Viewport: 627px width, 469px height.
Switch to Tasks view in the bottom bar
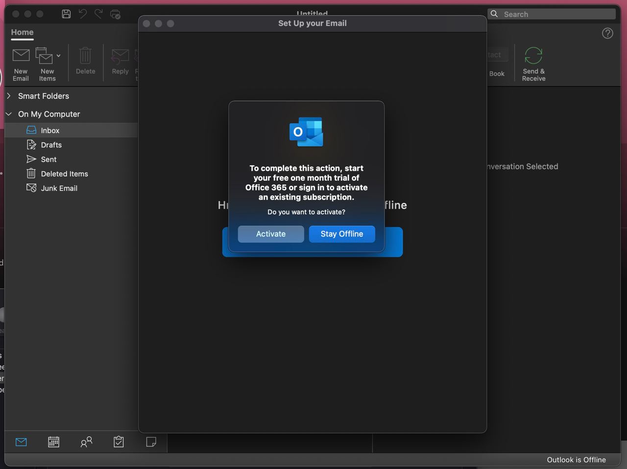point(119,442)
